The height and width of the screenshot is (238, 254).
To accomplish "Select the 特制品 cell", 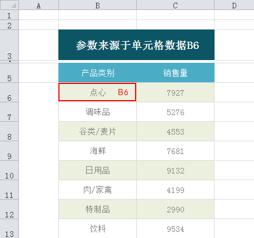I will point(97,209).
